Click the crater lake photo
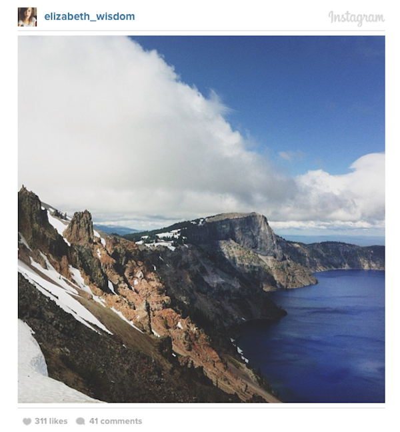The width and height of the screenshot is (400, 432). point(201,219)
